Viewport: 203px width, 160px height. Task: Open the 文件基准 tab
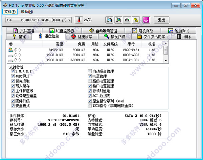[x=24, y=31]
